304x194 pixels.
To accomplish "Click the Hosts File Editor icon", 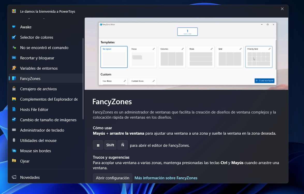I will click(x=14, y=109).
